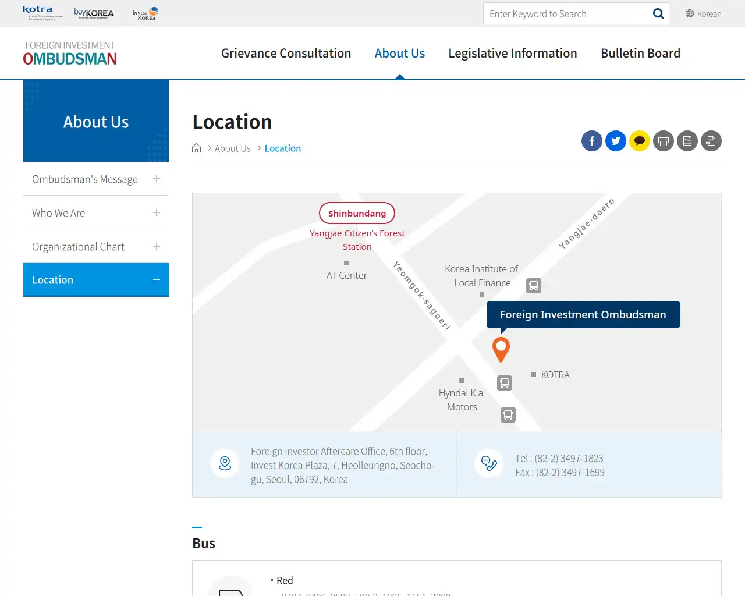Select Organizational Chart in the sidebar
Image resolution: width=745 pixels, height=596 pixels.
click(77, 247)
